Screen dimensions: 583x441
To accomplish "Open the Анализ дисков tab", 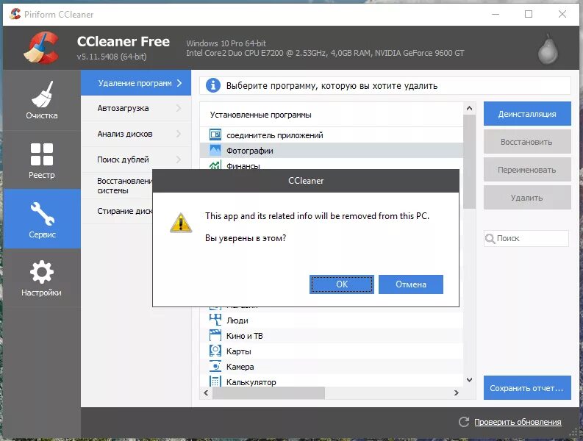I will click(136, 134).
